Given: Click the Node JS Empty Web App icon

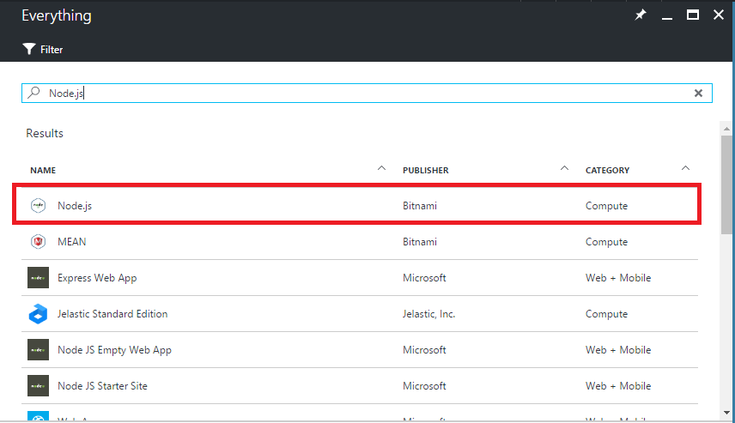Looking at the screenshot, I should (x=38, y=350).
